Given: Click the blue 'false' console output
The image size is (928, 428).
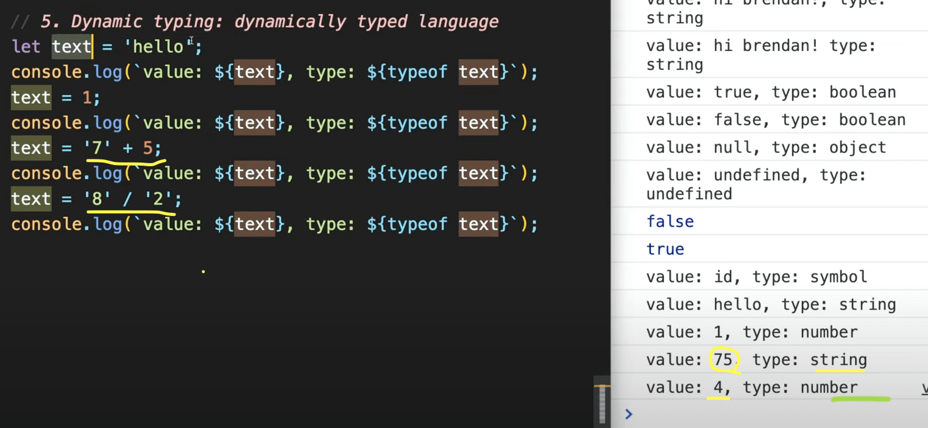Looking at the screenshot, I should (670, 222).
